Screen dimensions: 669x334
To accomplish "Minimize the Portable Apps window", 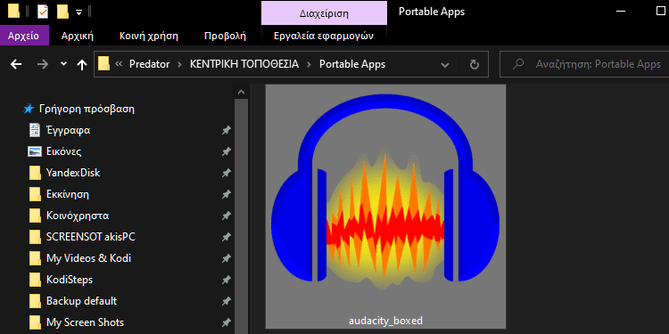I will point(621,12).
